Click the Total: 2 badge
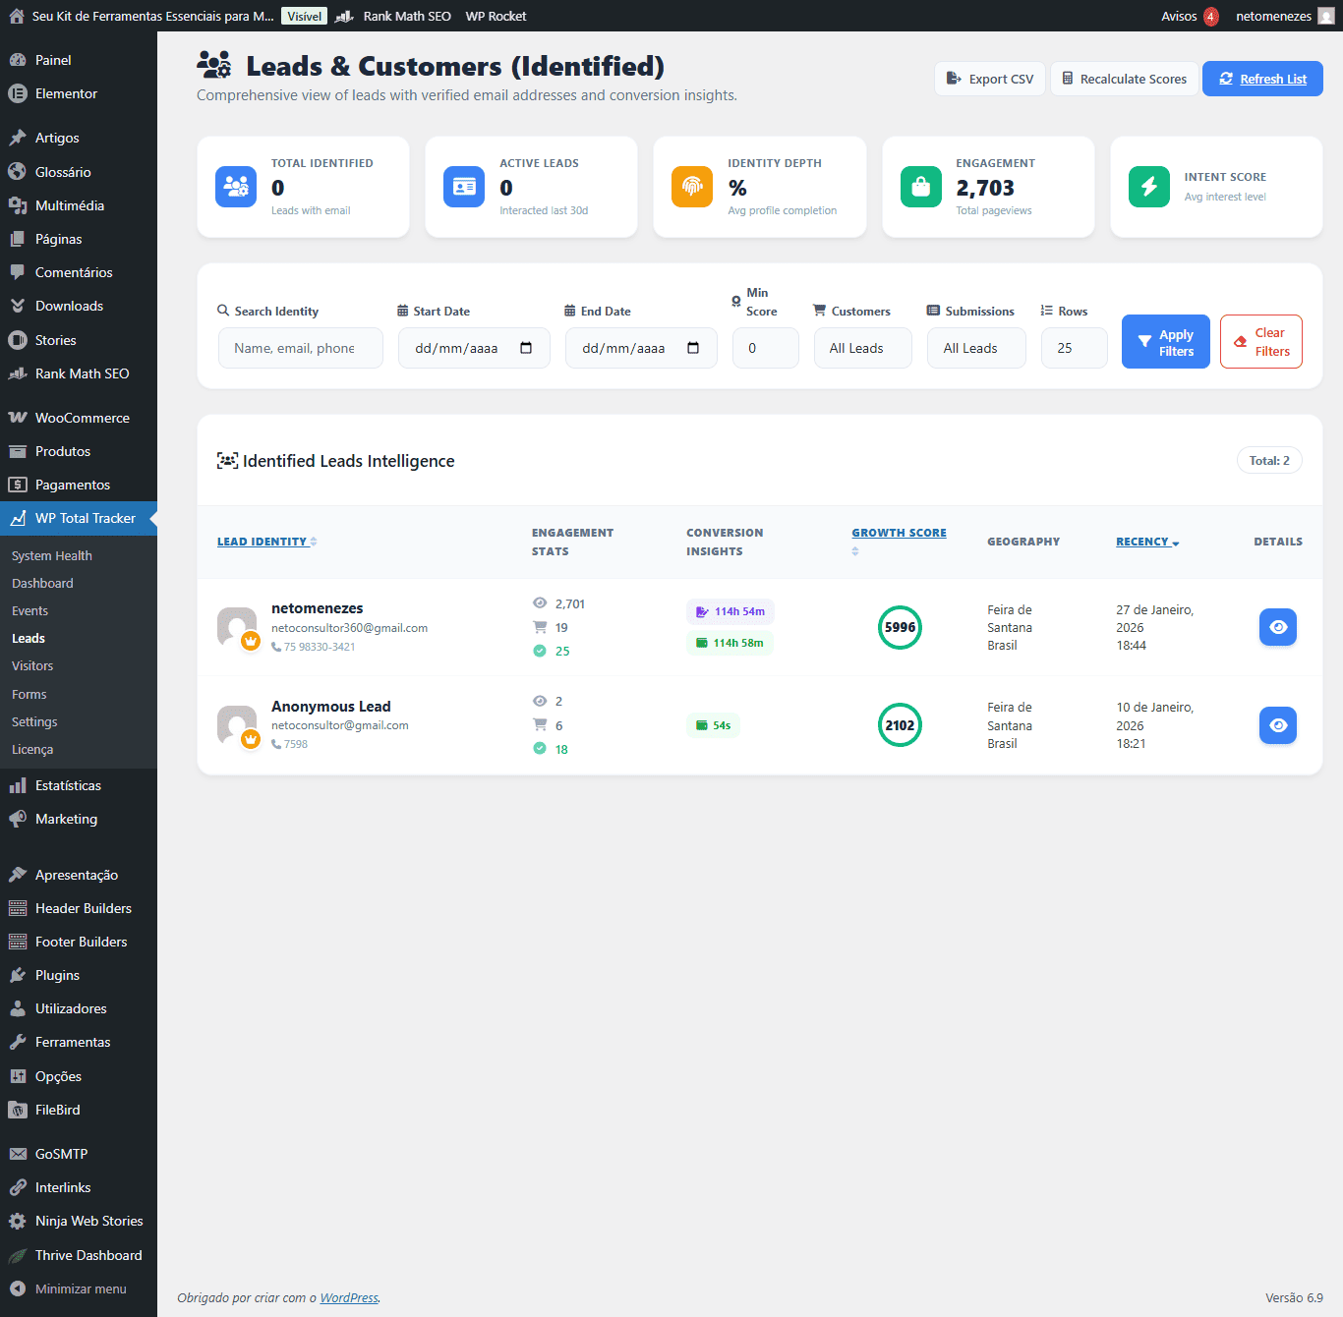1343x1317 pixels. 1269,460
